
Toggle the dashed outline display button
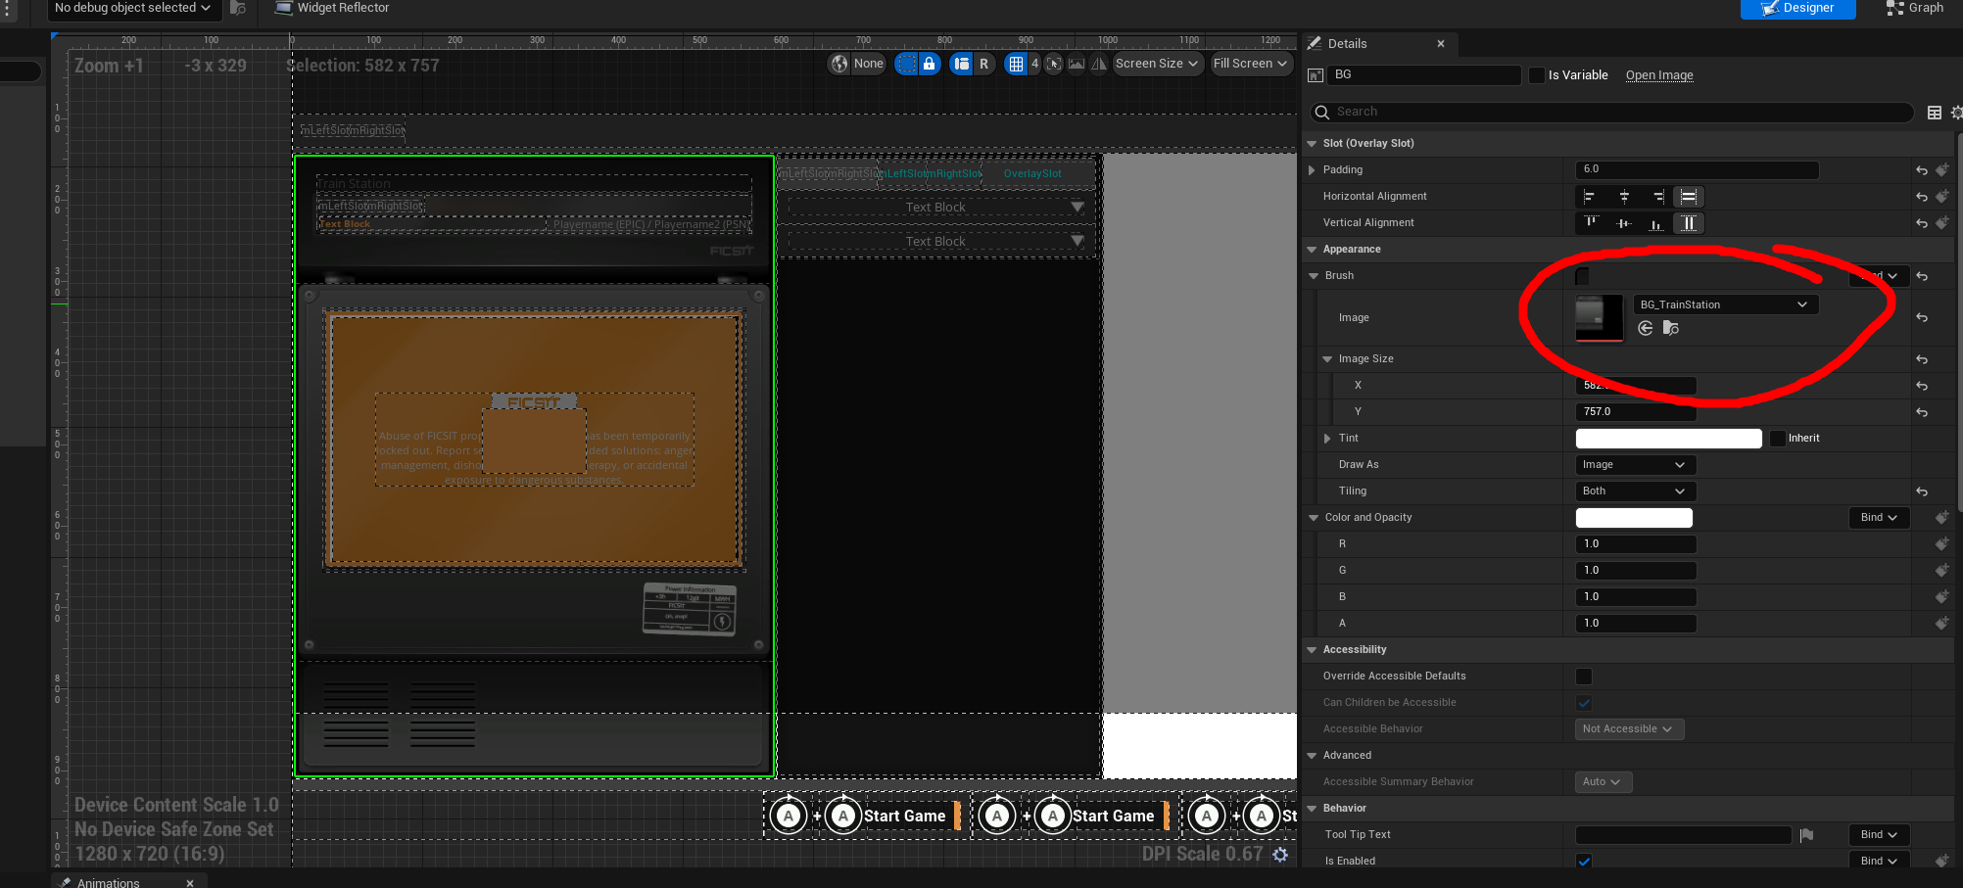click(x=907, y=64)
